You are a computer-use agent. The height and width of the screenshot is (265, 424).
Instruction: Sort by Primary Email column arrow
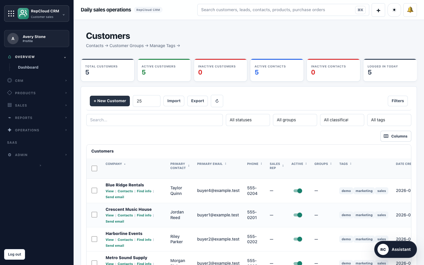(x=226, y=164)
